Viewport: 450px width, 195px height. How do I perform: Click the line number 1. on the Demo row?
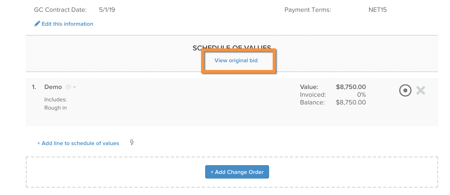point(34,87)
